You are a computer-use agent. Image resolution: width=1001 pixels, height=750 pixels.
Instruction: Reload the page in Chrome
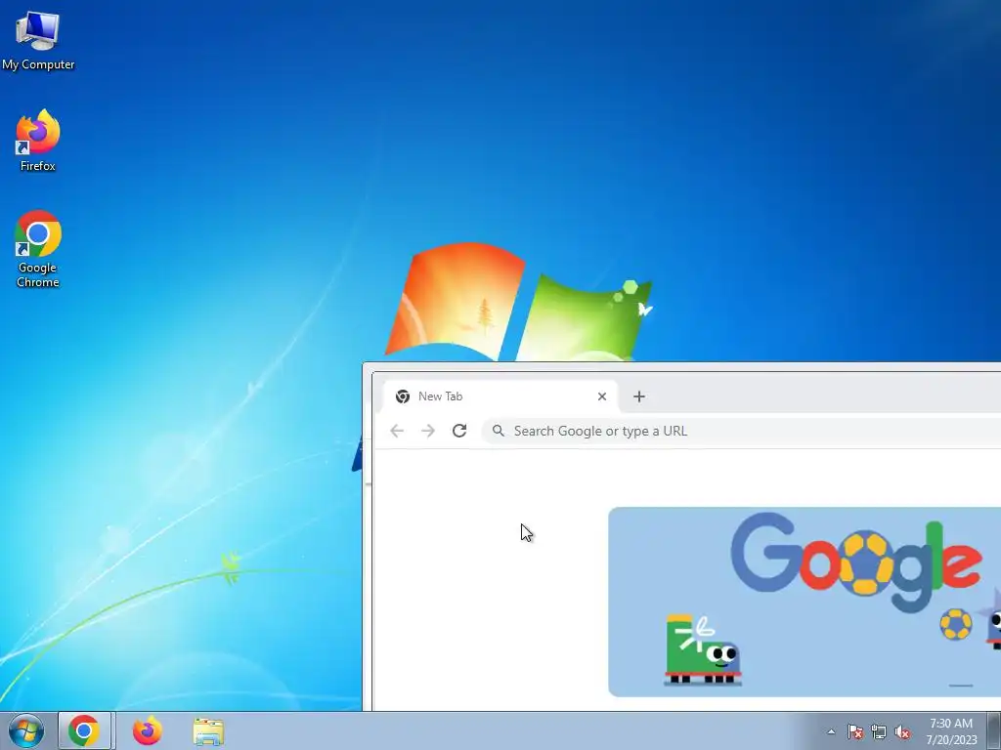tap(459, 431)
